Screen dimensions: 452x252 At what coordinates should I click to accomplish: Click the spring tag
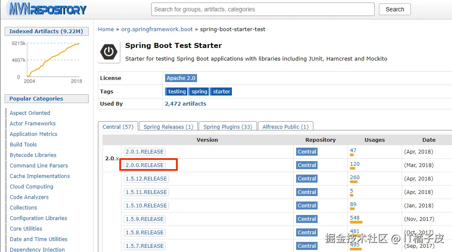pyautogui.click(x=199, y=92)
